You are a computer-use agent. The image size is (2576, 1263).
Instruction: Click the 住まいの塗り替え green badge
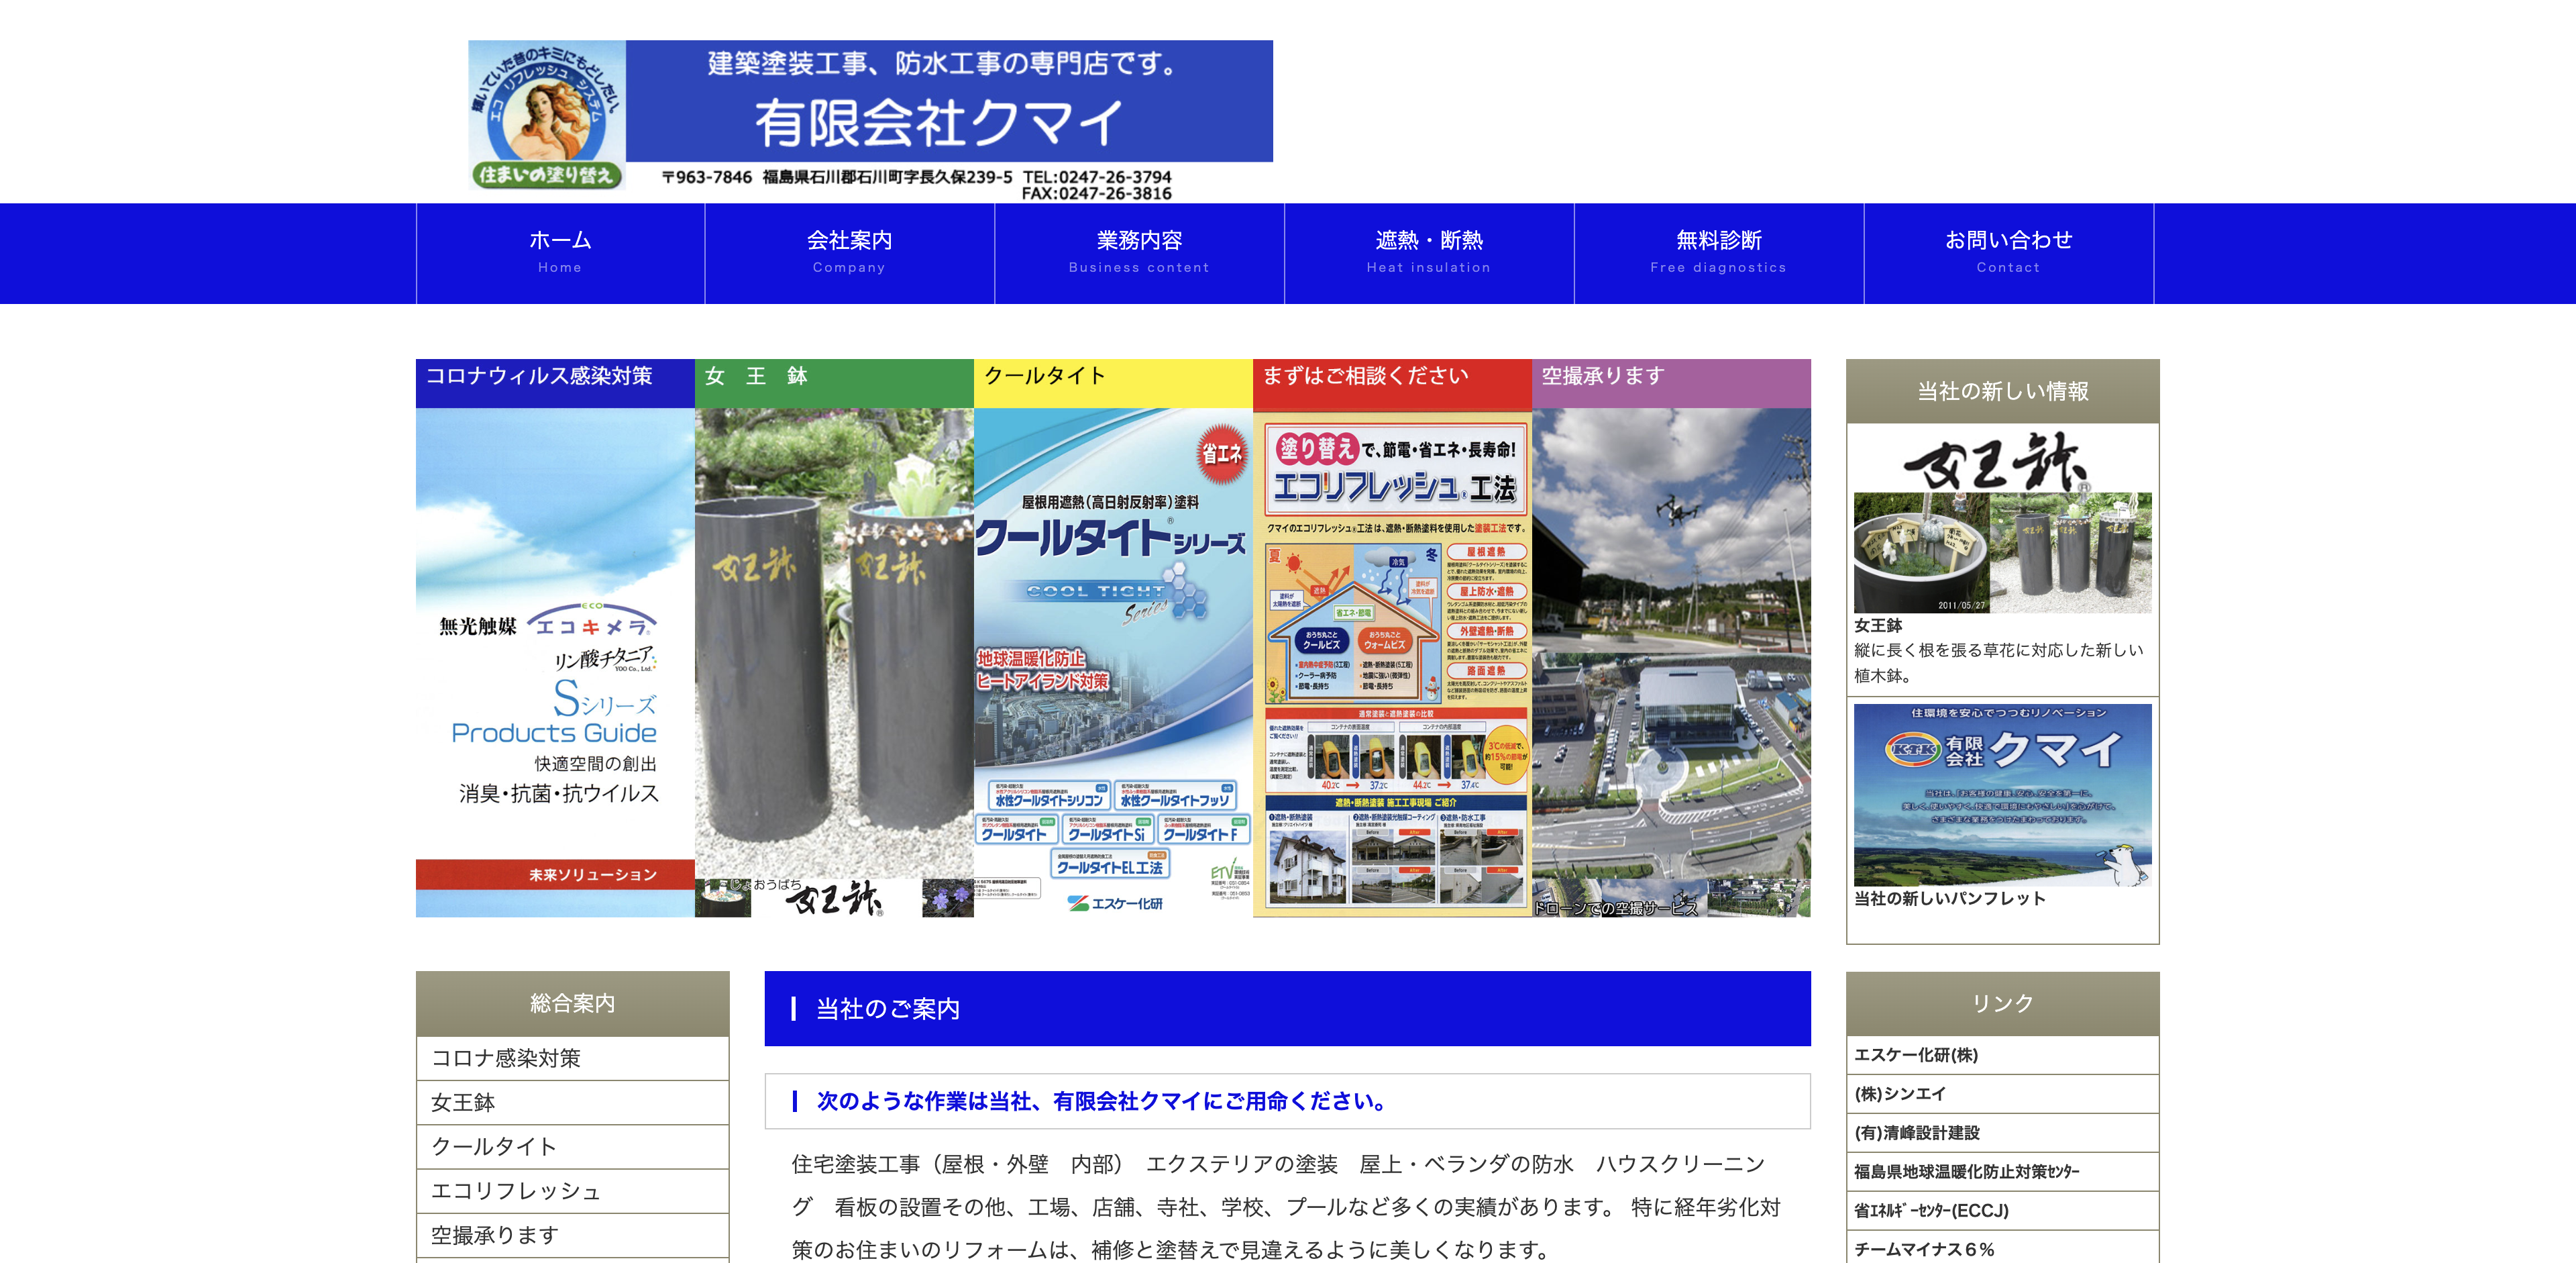pyautogui.click(x=546, y=175)
